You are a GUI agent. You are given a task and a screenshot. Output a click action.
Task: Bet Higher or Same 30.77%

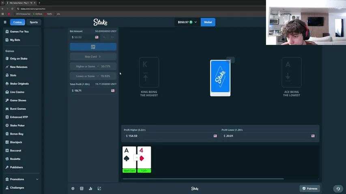tap(93, 66)
